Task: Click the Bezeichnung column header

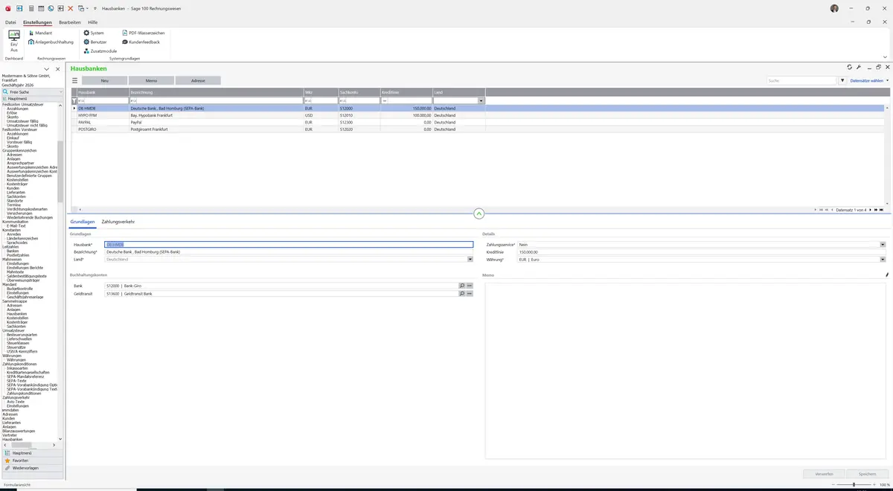Action: coord(216,92)
